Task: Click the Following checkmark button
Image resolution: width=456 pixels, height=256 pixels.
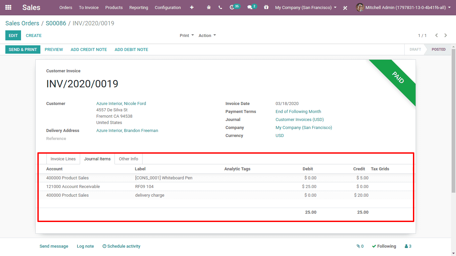Action: coord(384,246)
